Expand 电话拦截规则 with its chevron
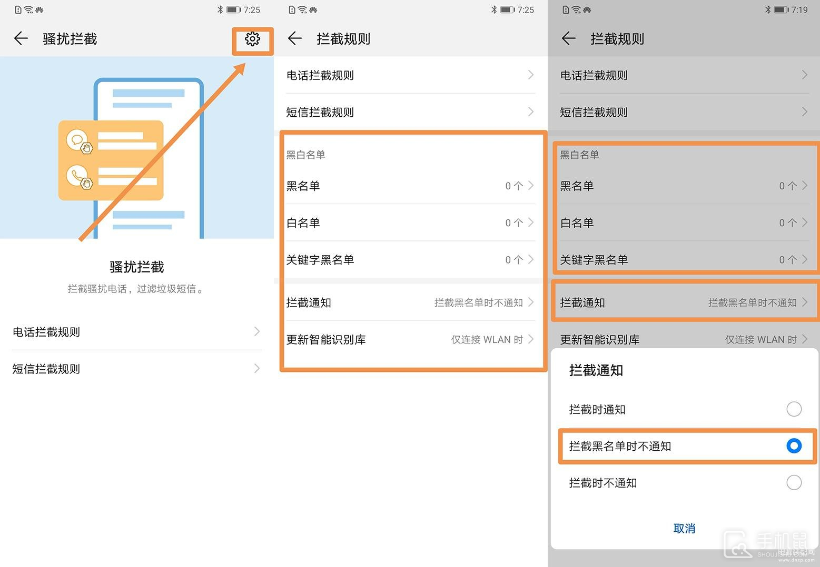820x567 pixels. (x=531, y=75)
